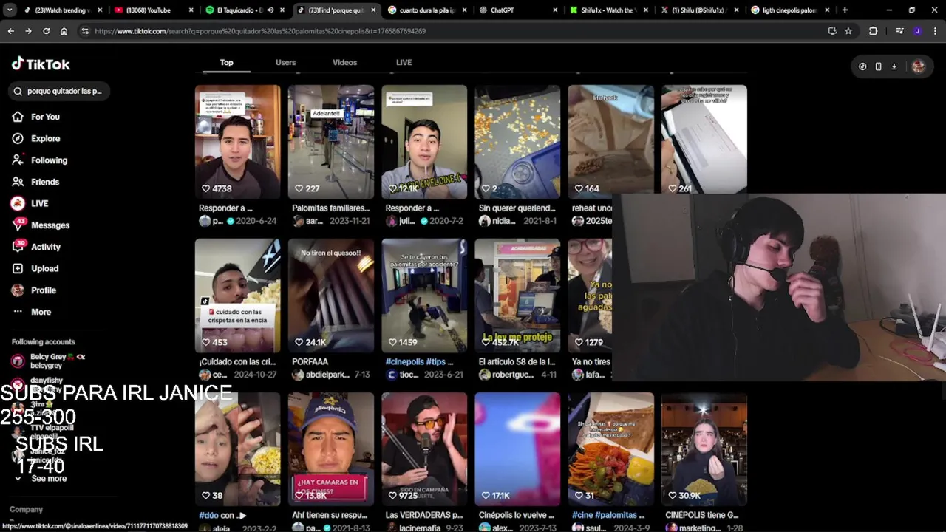
Task: Click the Palomitas familiares caption
Action: [330, 208]
